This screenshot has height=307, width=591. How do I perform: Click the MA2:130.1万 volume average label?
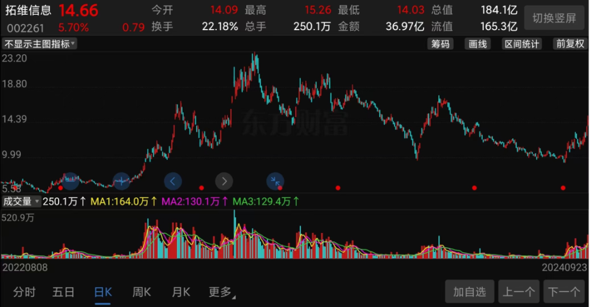(195, 202)
